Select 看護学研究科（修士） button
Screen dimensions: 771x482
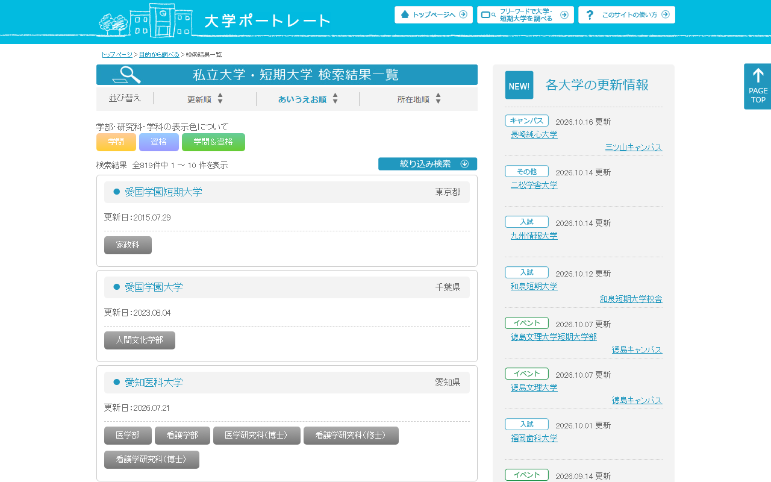point(351,436)
